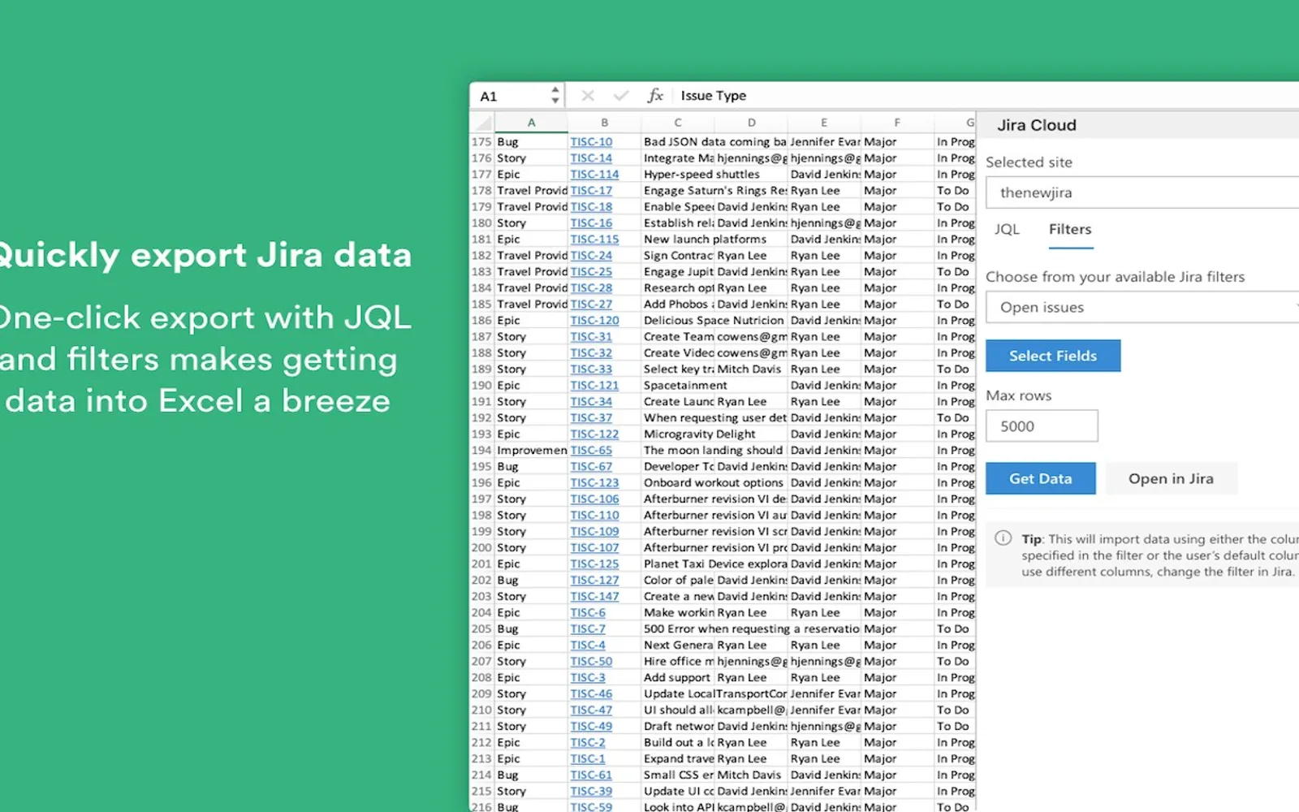Open the TISC-120 issue link
1299x812 pixels.
(594, 320)
